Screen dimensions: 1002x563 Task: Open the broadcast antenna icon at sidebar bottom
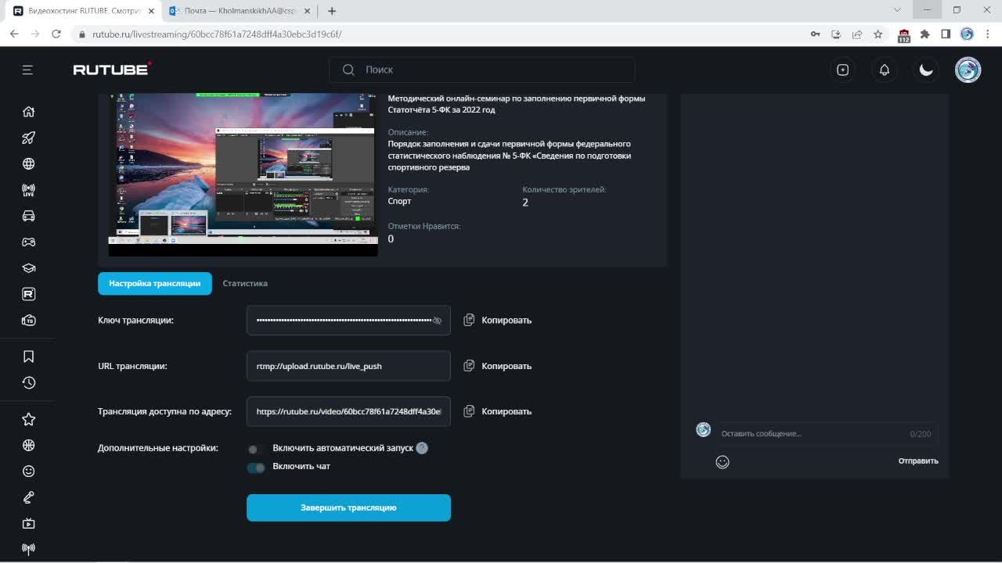click(x=29, y=549)
